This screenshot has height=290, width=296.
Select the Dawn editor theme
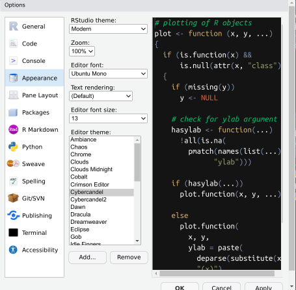tap(101, 207)
